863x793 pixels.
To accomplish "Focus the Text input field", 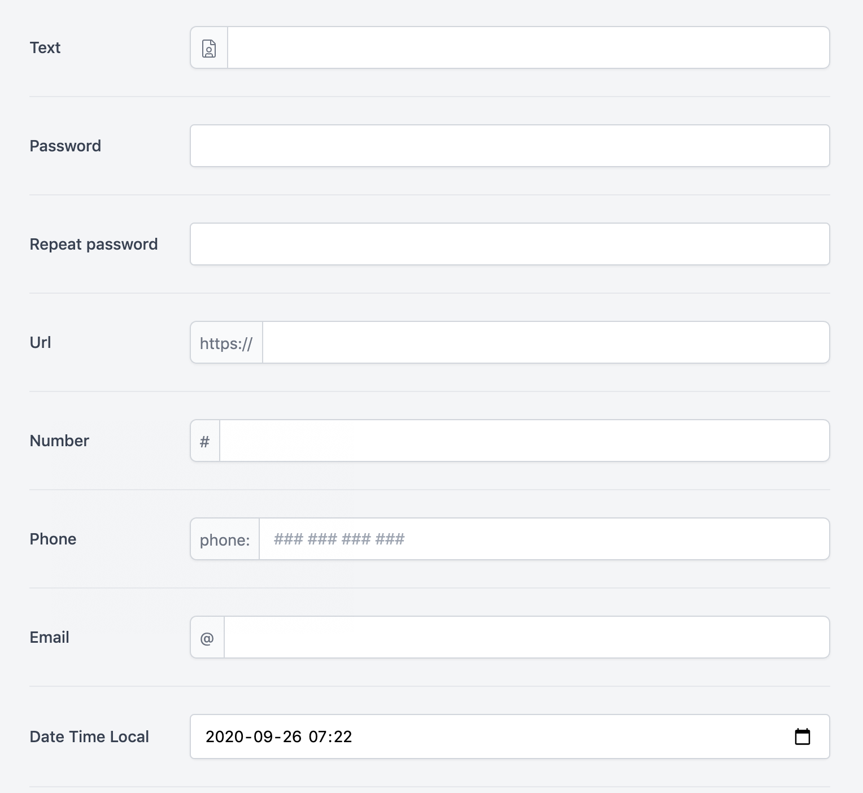I will (528, 47).
